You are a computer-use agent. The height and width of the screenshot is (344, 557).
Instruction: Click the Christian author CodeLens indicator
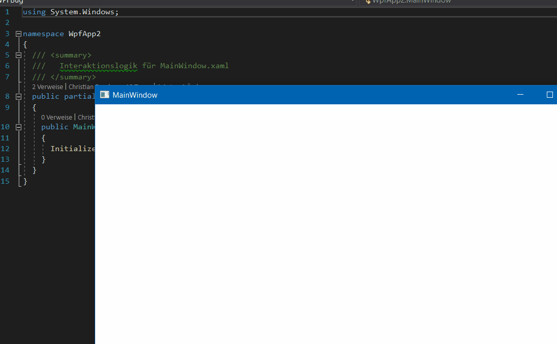coord(81,87)
